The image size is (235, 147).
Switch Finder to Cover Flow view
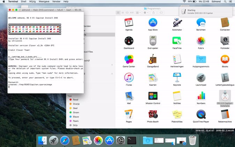click(132, 13)
